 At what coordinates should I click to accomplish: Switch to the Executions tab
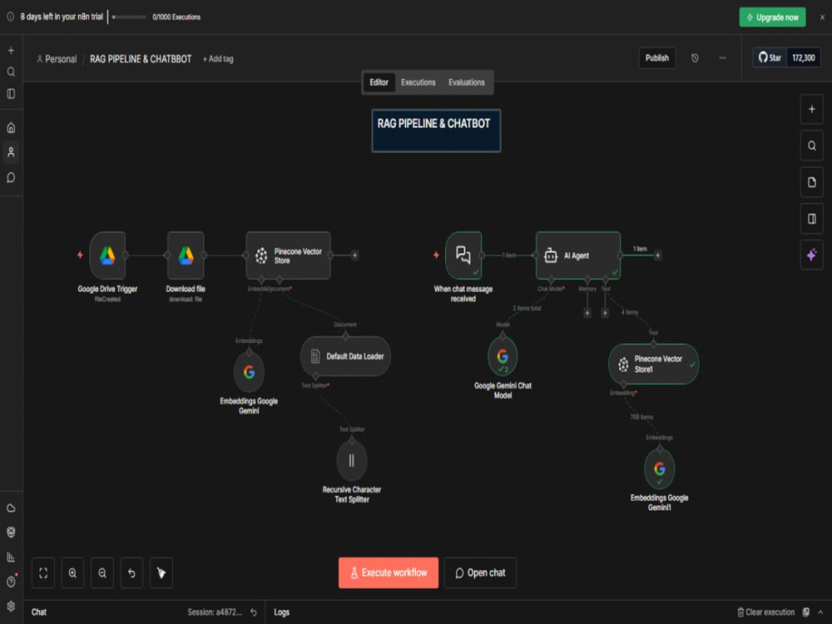418,82
